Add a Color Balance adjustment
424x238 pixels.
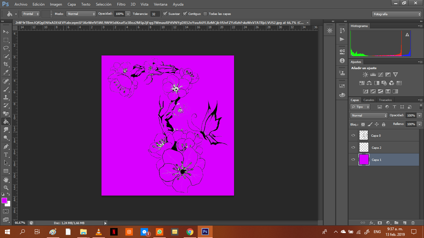369,83
